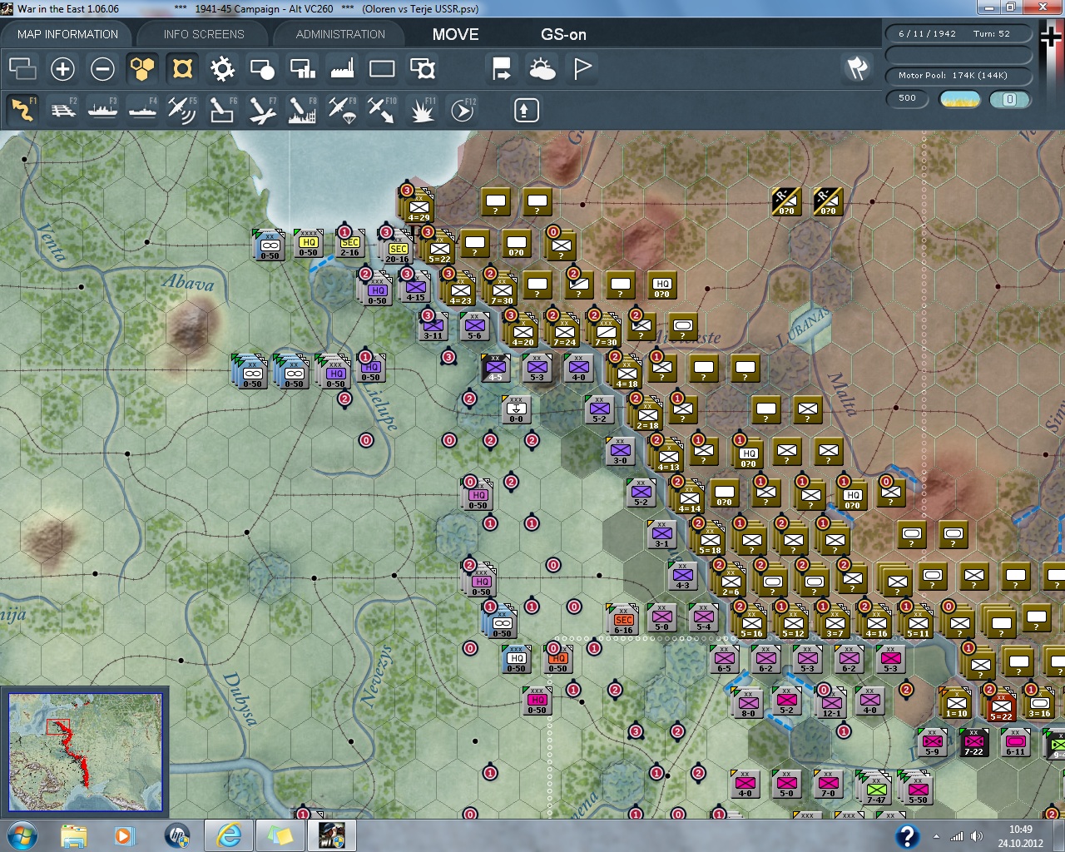Zoom out the map with the minus icon
The width and height of the screenshot is (1065, 852).
click(x=102, y=68)
